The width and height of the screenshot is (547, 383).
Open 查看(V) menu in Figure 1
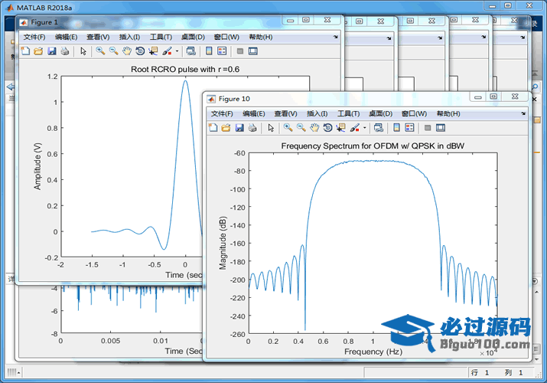click(98, 37)
